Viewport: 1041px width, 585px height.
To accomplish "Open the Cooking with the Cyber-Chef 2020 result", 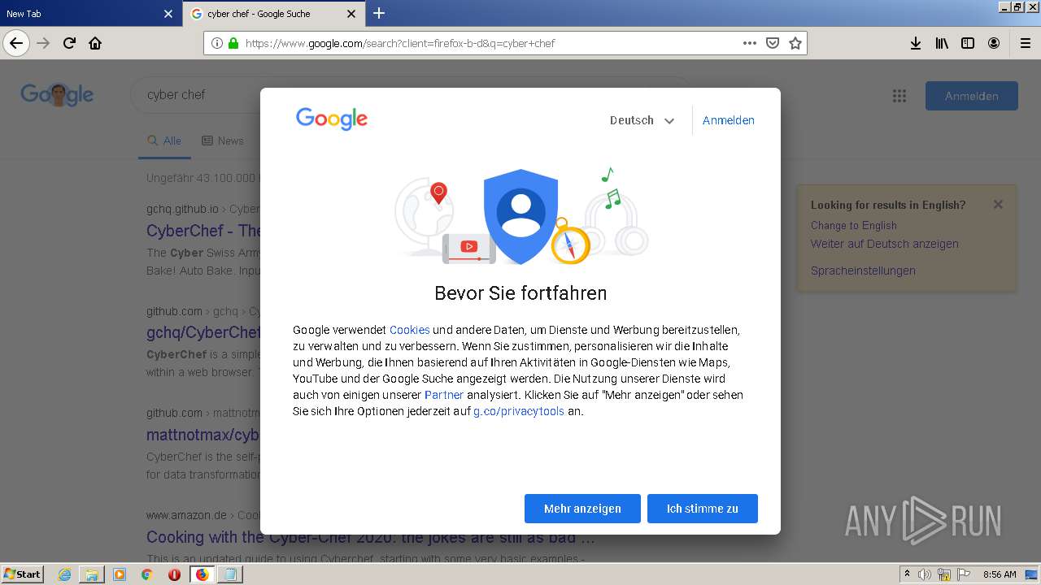I will (x=371, y=537).
